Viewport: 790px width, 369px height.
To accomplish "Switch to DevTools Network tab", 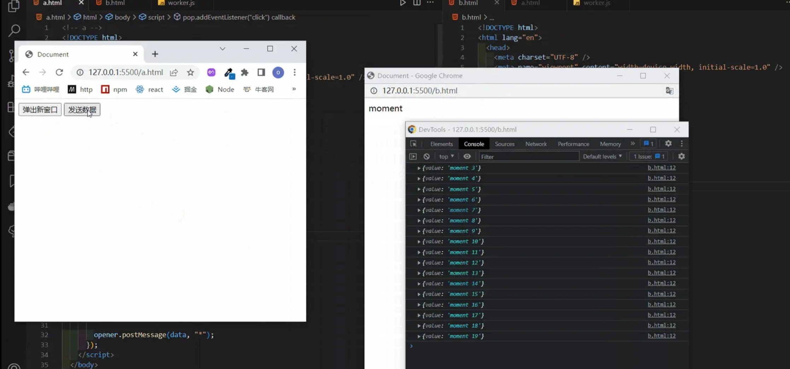I will point(536,144).
